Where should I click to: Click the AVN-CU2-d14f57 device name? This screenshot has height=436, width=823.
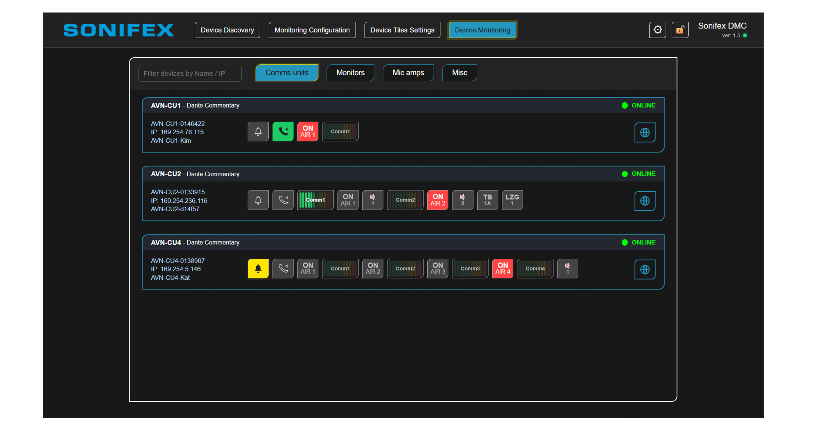click(175, 209)
